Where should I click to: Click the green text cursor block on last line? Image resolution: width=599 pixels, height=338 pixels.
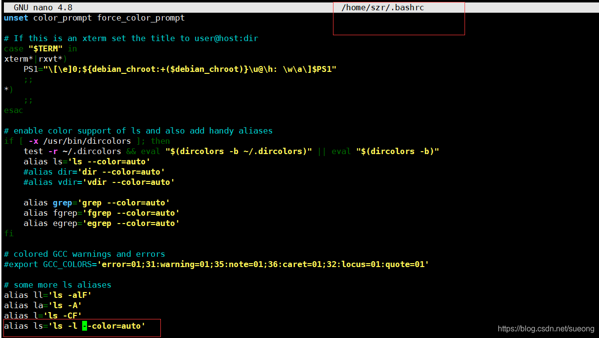pyautogui.click(x=85, y=326)
